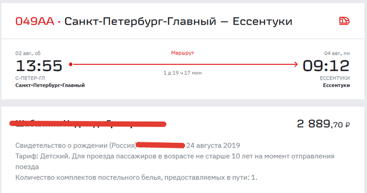Click birth date 24 августа 2019
Image resolution: width=367 pixels, height=193 pixels.
click(213, 145)
